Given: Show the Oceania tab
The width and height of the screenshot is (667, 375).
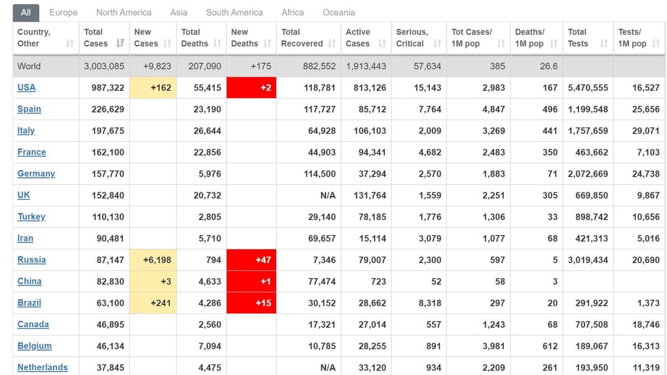Looking at the screenshot, I should pos(338,13).
